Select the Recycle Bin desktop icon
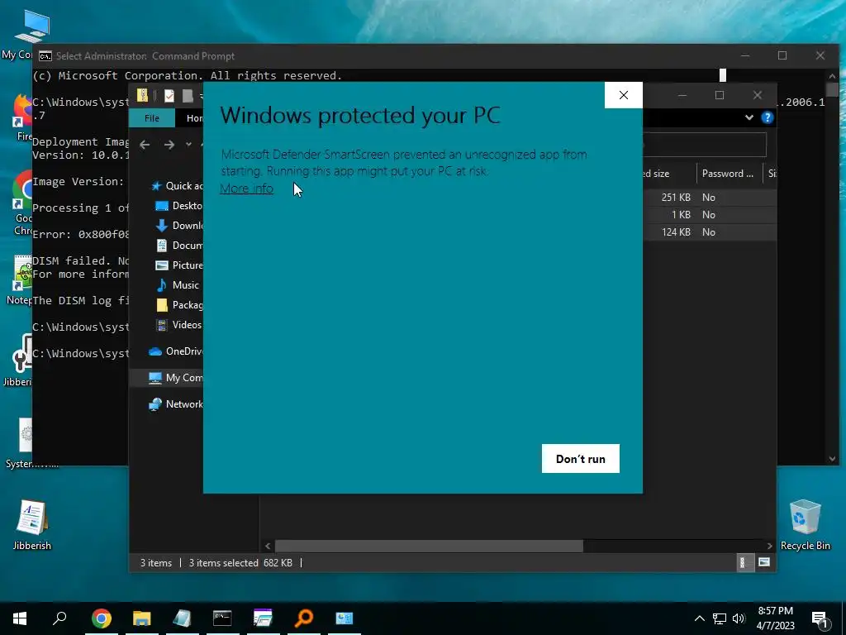 point(805,524)
